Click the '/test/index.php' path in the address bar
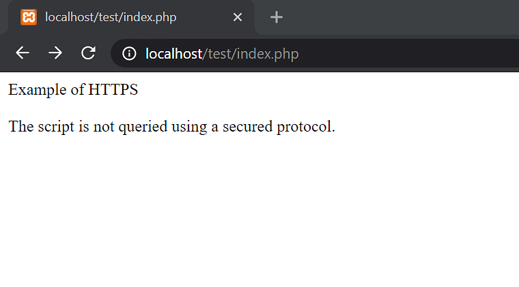The width and height of the screenshot is (519, 287). coord(251,54)
